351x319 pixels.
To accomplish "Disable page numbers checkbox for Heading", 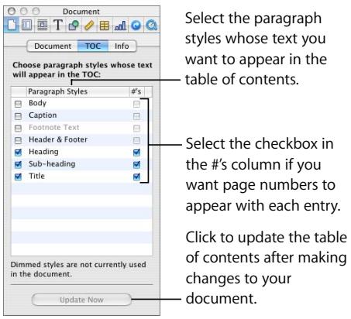I will tap(136, 153).
